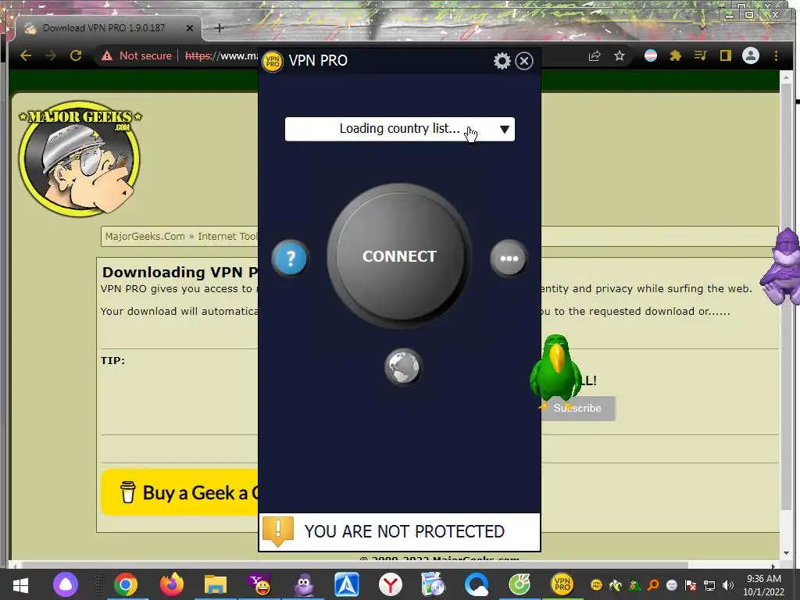Image resolution: width=800 pixels, height=600 pixels.
Task: Open the Chrome profile avatar
Action: tap(751, 55)
